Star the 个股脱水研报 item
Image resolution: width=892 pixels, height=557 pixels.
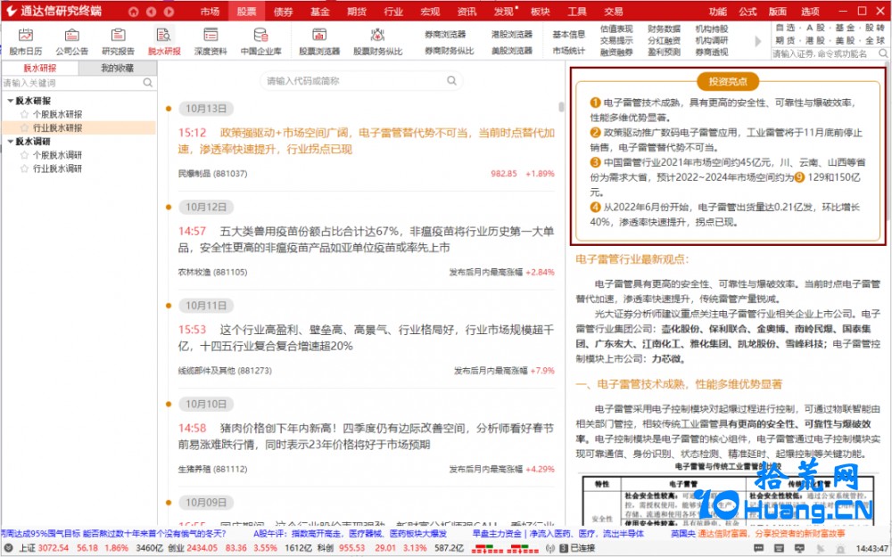(24, 114)
